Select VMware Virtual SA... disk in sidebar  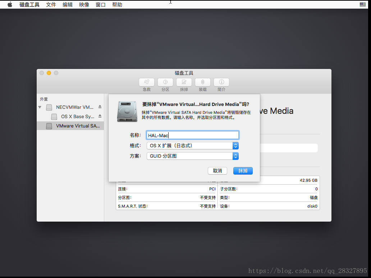pyautogui.click(x=70, y=126)
